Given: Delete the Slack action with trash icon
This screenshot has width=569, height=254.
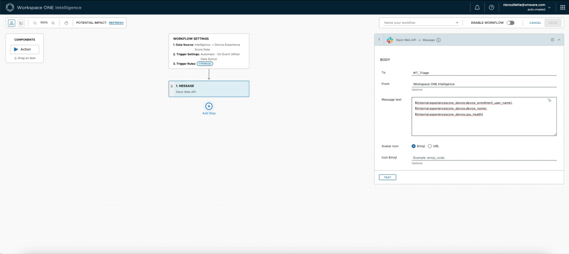Looking at the screenshot, I should tap(552, 40).
